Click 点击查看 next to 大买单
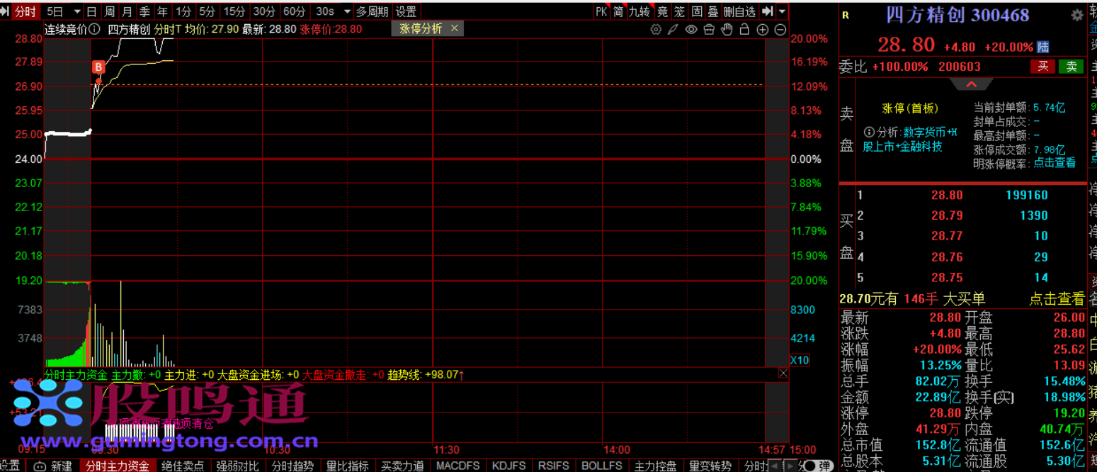Viewport: 1097px width, 472px height. (1057, 299)
